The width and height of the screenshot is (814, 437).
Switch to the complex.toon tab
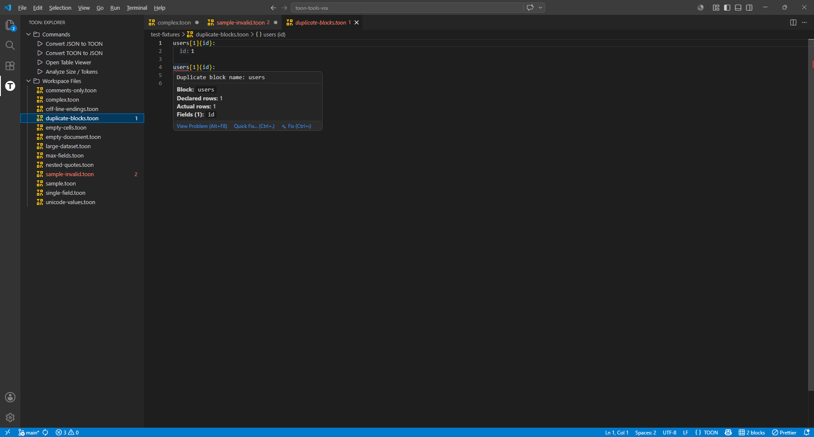tap(174, 22)
